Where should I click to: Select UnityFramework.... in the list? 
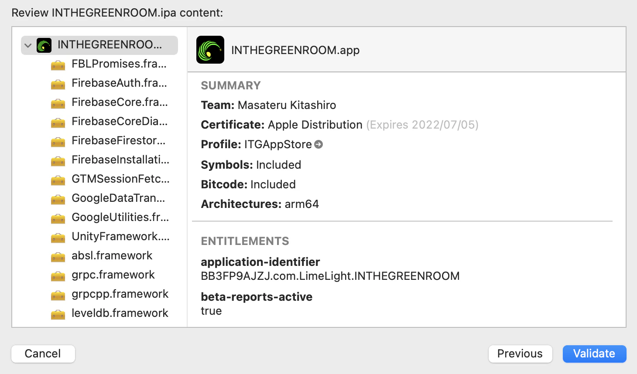pos(121,236)
